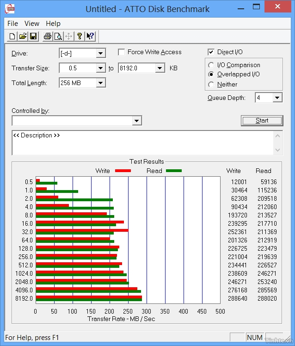The width and height of the screenshot is (295, 346).
Task: Click the 4096.0 transfer size label
Action: (24, 290)
